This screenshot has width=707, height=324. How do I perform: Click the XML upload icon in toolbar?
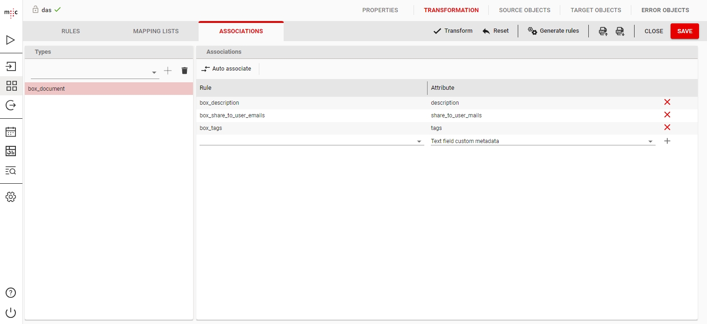[603, 31]
